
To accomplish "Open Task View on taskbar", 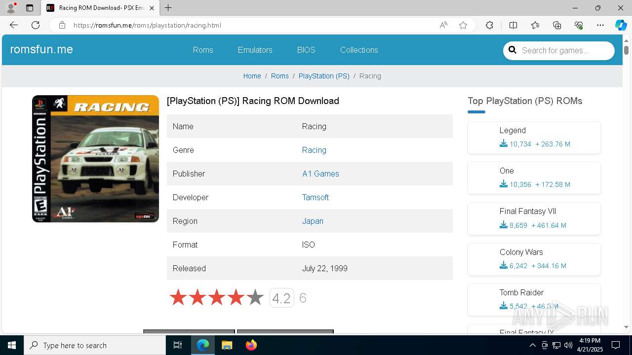I will 178,345.
